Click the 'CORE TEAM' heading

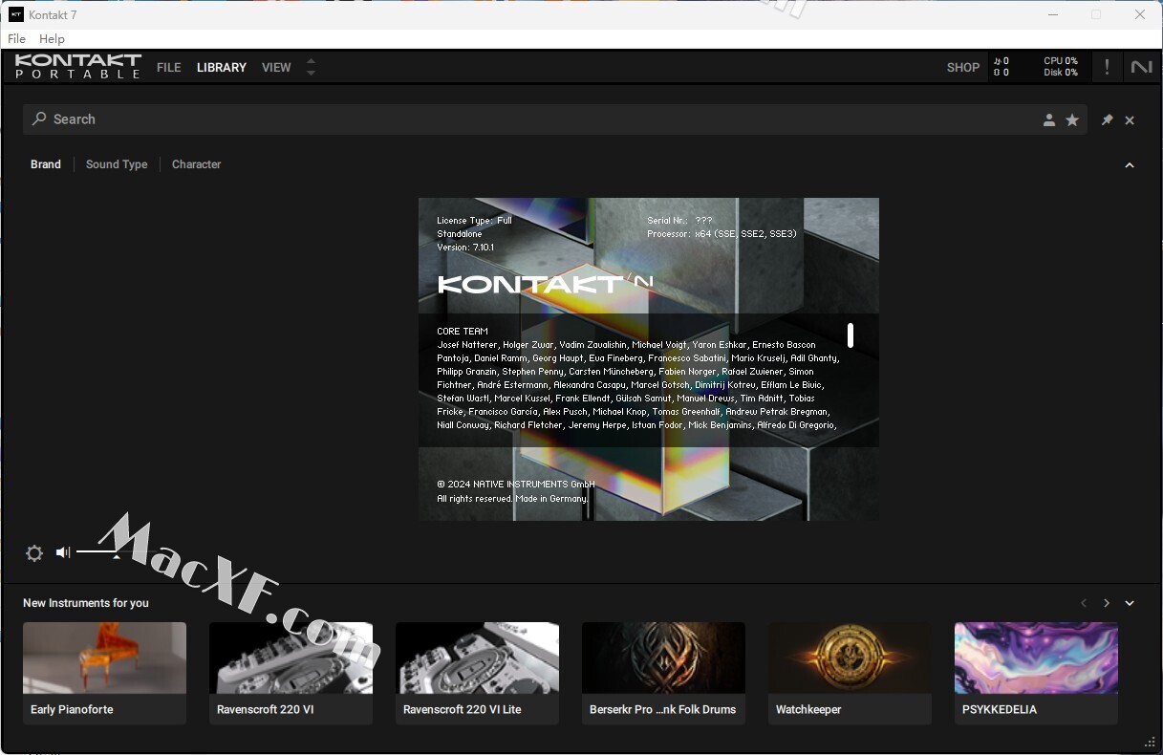[463, 332]
